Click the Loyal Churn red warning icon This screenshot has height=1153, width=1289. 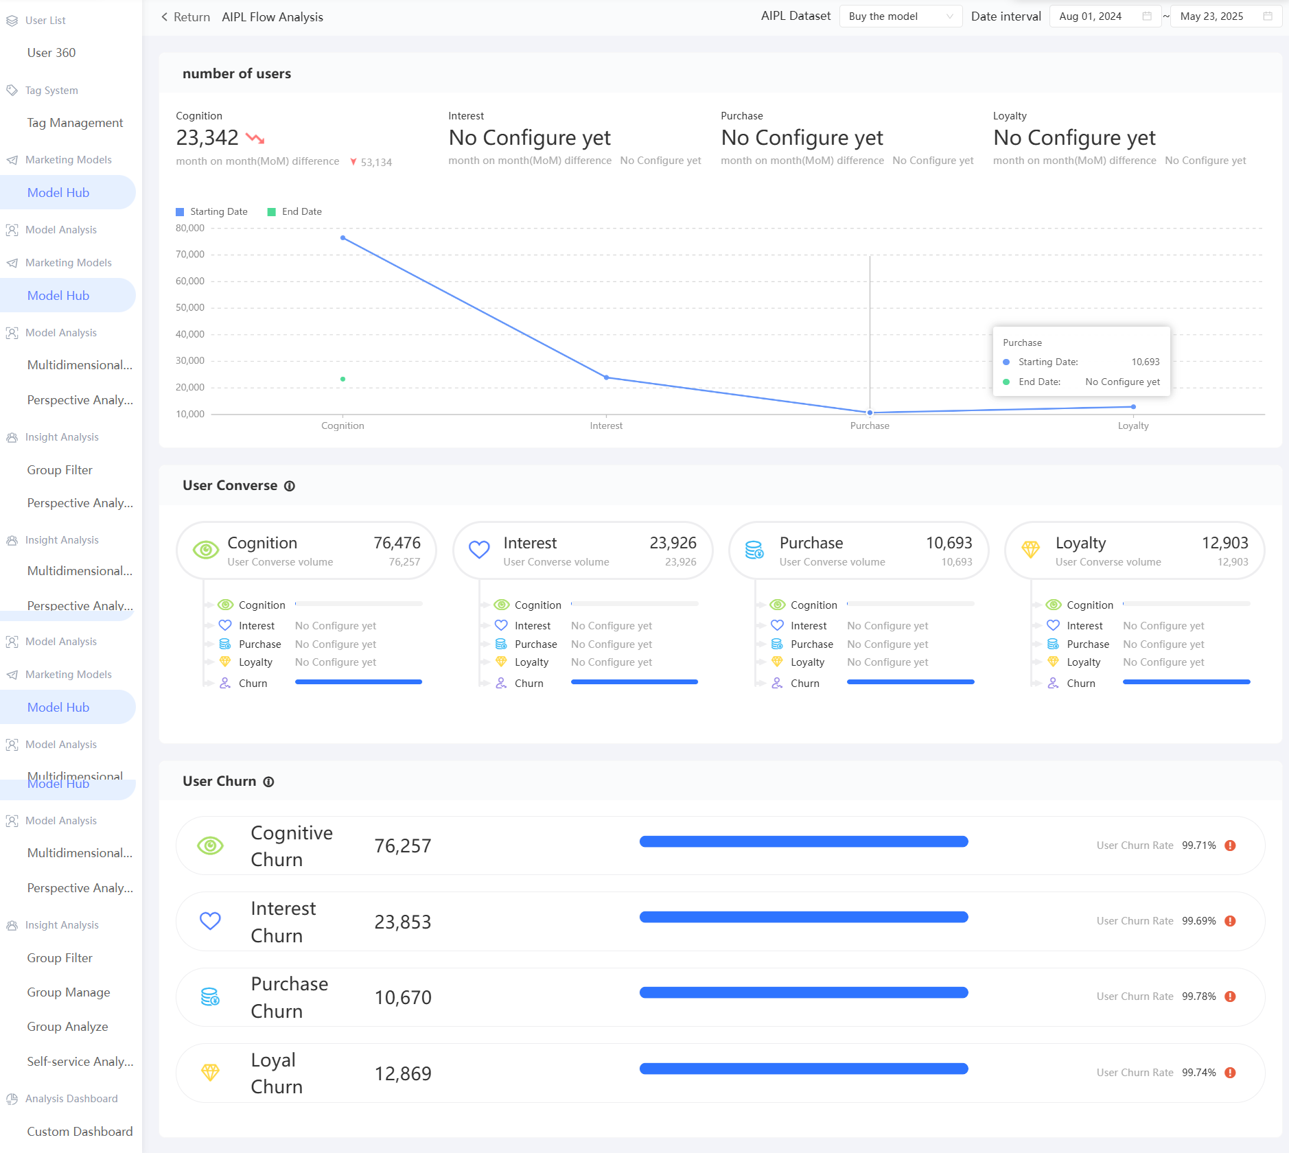[1230, 1073]
